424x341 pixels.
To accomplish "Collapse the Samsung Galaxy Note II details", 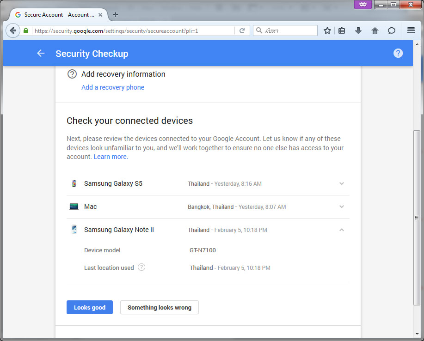I will click(x=342, y=230).
